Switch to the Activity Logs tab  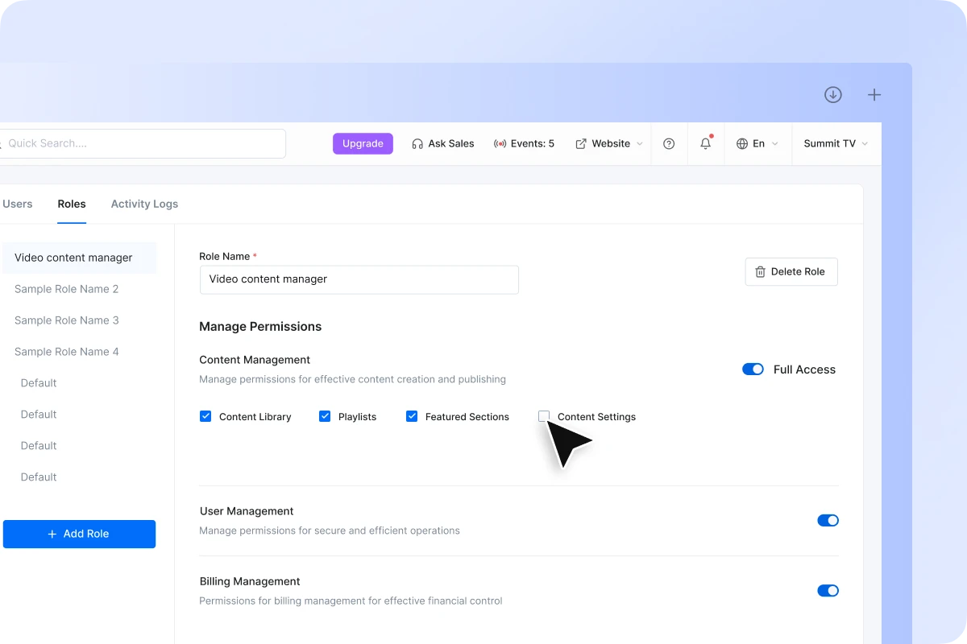click(144, 204)
